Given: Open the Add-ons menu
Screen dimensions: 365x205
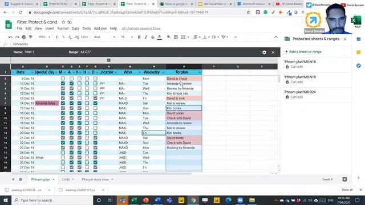Looking at the screenshot, I should point(100,28).
